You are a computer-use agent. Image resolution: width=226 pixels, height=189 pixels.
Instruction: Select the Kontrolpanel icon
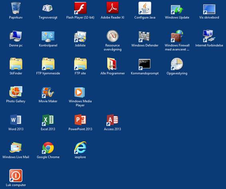coord(48,36)
